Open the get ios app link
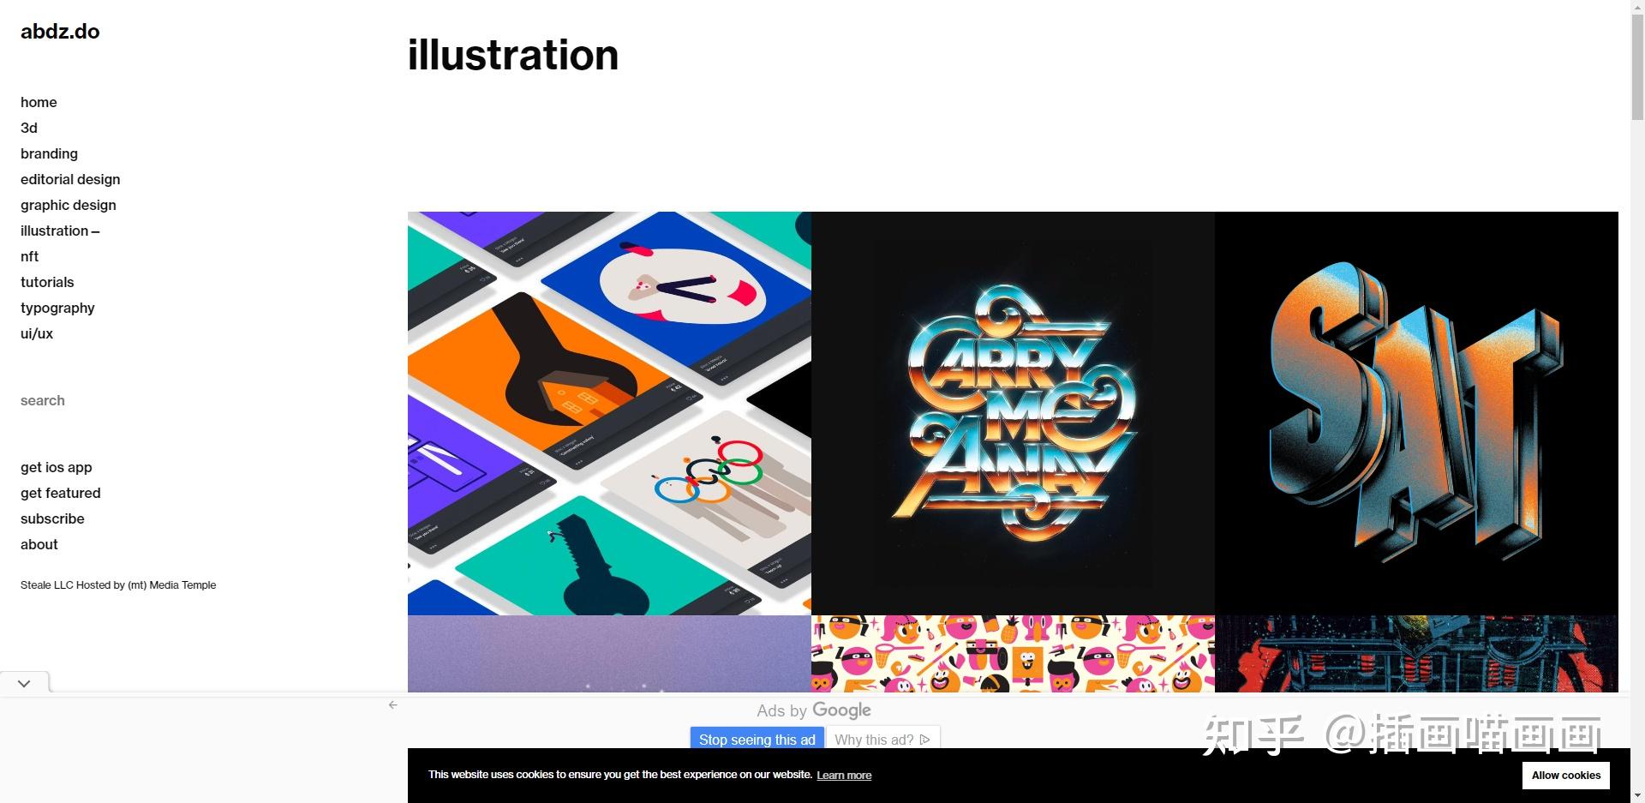 tap(57, 467)
